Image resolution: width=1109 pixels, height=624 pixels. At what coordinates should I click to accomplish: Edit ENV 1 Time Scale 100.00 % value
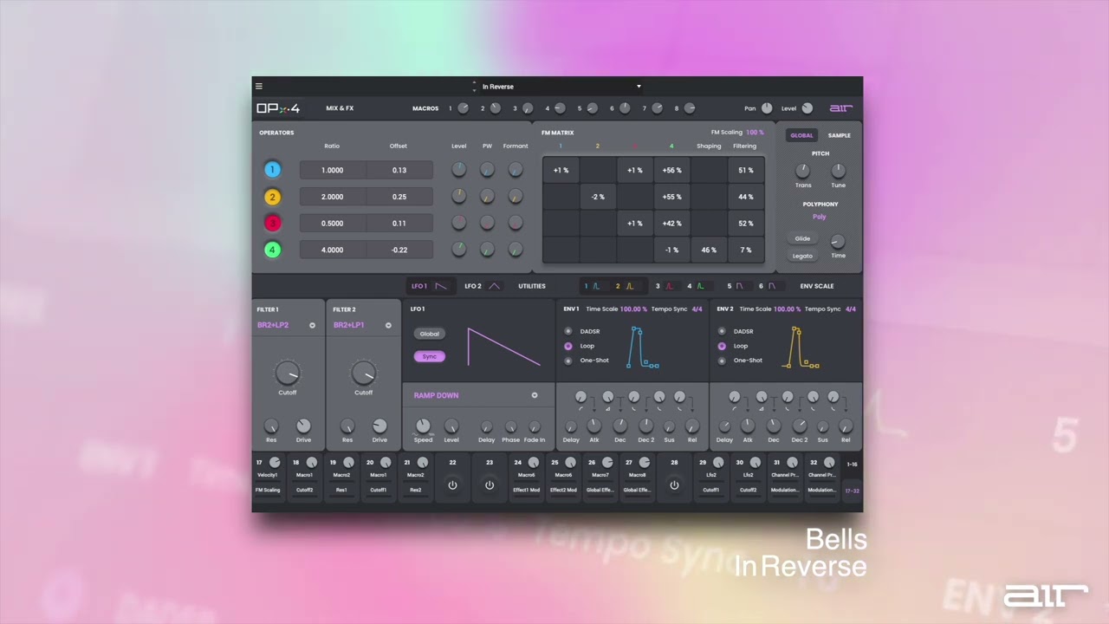[633, 309]
